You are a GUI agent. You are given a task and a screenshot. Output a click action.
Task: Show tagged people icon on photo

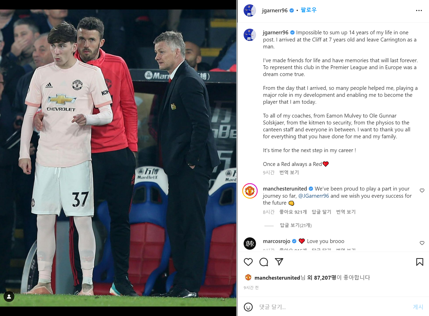click(9, 297)
